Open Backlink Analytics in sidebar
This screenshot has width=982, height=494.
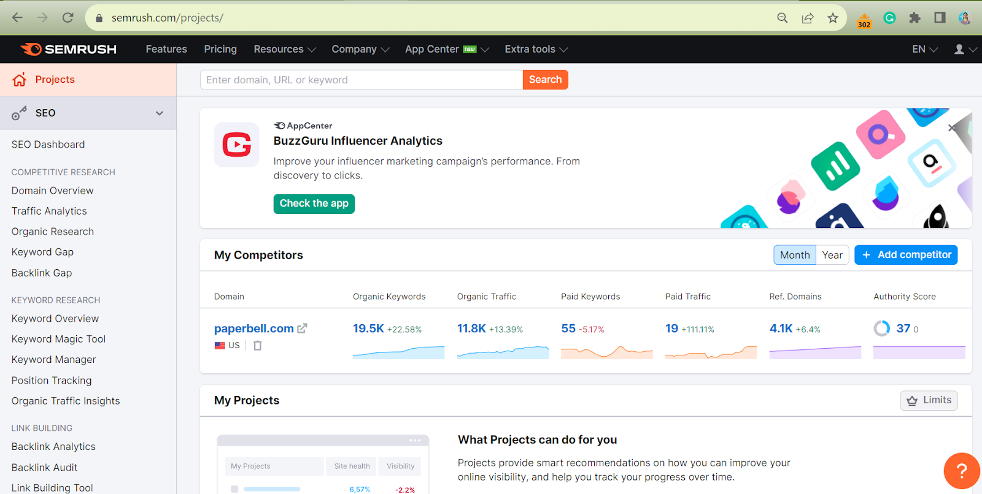pyautogui.click(x=53, y=447)
